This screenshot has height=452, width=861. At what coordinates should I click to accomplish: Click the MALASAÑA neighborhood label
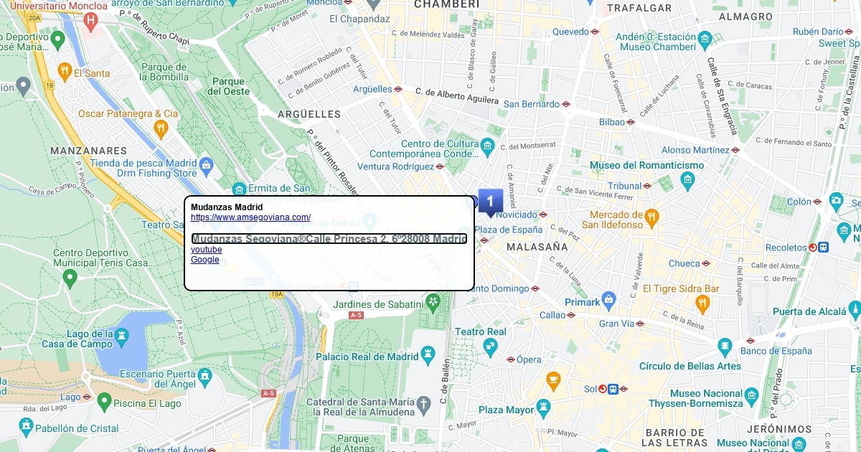click(537, 247)
